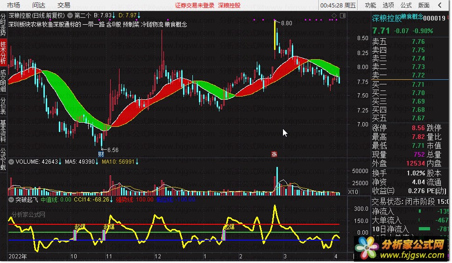Click the 强势线 100.00 label
This screenshot has height=263, width=452.
pyautogui.click(x=134, y=200)
